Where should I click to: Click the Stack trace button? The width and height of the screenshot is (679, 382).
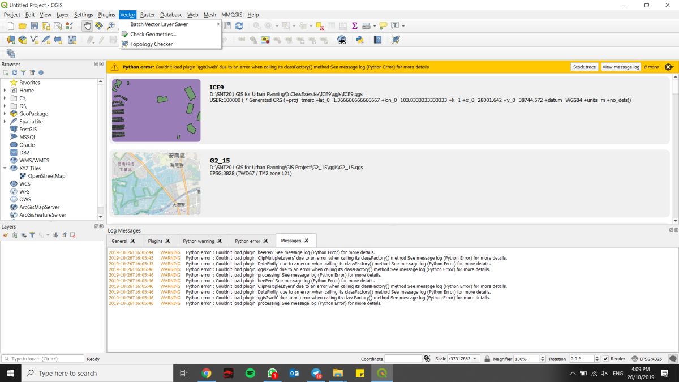[x=585, y=67]
